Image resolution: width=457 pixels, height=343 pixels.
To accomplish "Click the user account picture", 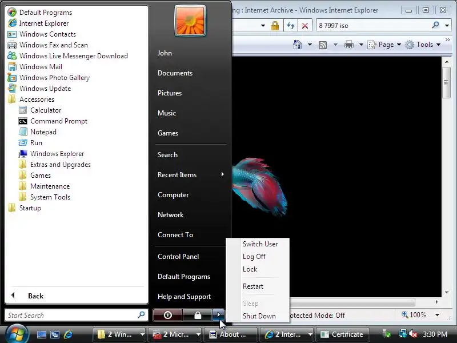I will [190, 21].
